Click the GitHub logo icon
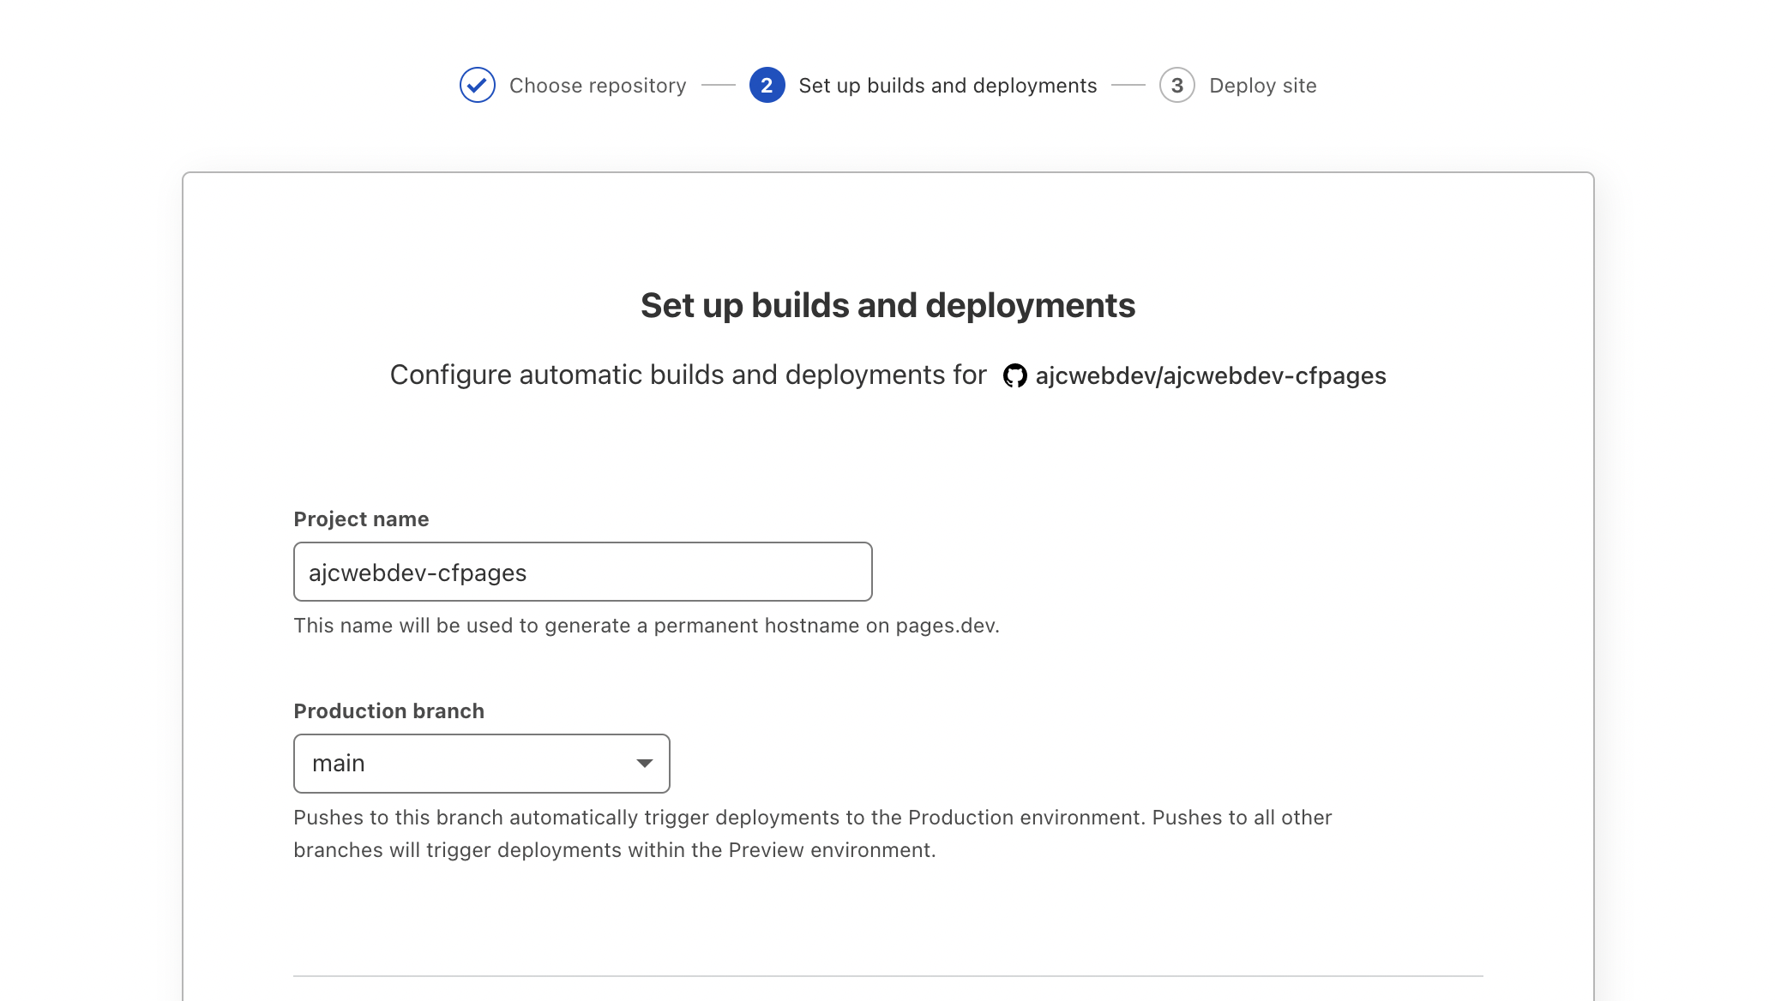 click(1014, 375)
